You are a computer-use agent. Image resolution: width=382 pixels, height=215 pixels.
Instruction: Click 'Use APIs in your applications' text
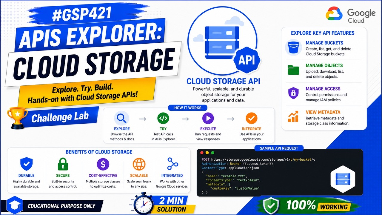(251, 136)
